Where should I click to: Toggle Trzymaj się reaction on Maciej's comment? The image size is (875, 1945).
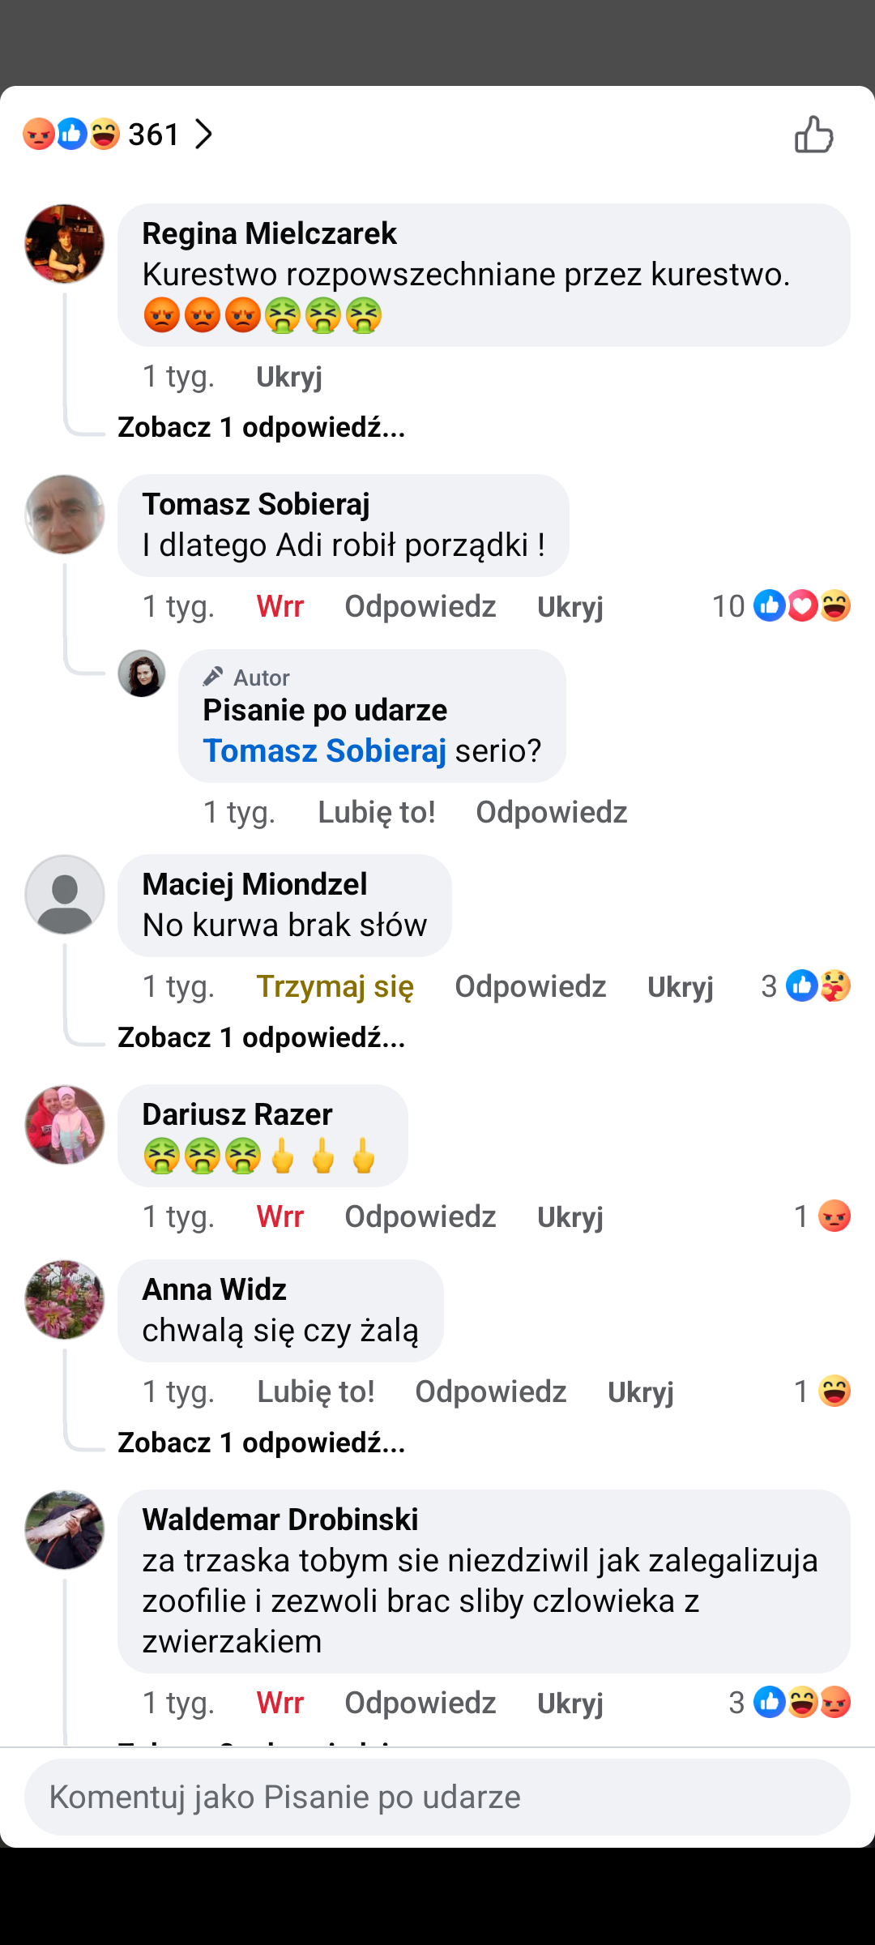coord(335,986)
